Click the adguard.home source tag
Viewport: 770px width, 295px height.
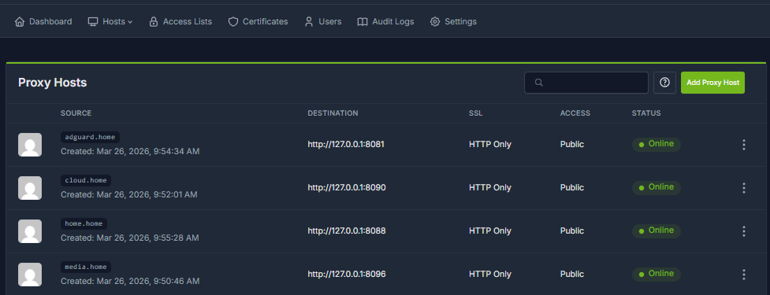tap(90, 137)
